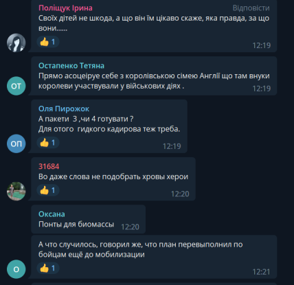Click the 12:21 timestamp on the last message
This screenshot has width=294, height=285.
261,272
